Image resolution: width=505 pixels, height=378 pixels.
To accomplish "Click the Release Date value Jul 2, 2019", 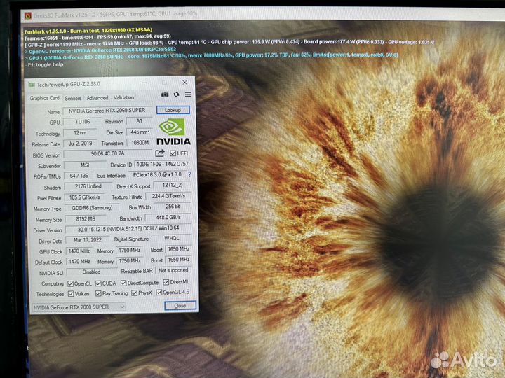I will 80,143.
